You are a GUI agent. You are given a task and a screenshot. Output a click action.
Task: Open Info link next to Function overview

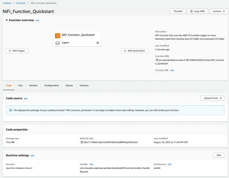[37, 21]
